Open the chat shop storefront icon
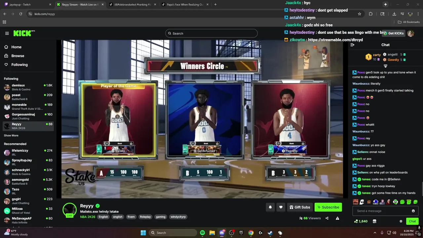 click(x=374, y=221)
